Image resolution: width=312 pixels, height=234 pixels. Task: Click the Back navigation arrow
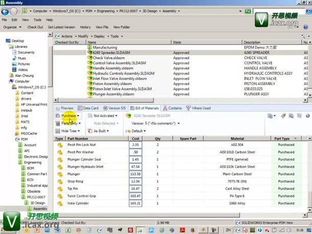coord(6,10)
